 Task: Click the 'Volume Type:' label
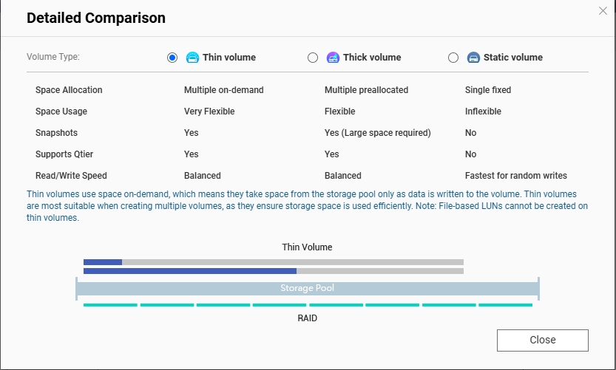(53, 57)
